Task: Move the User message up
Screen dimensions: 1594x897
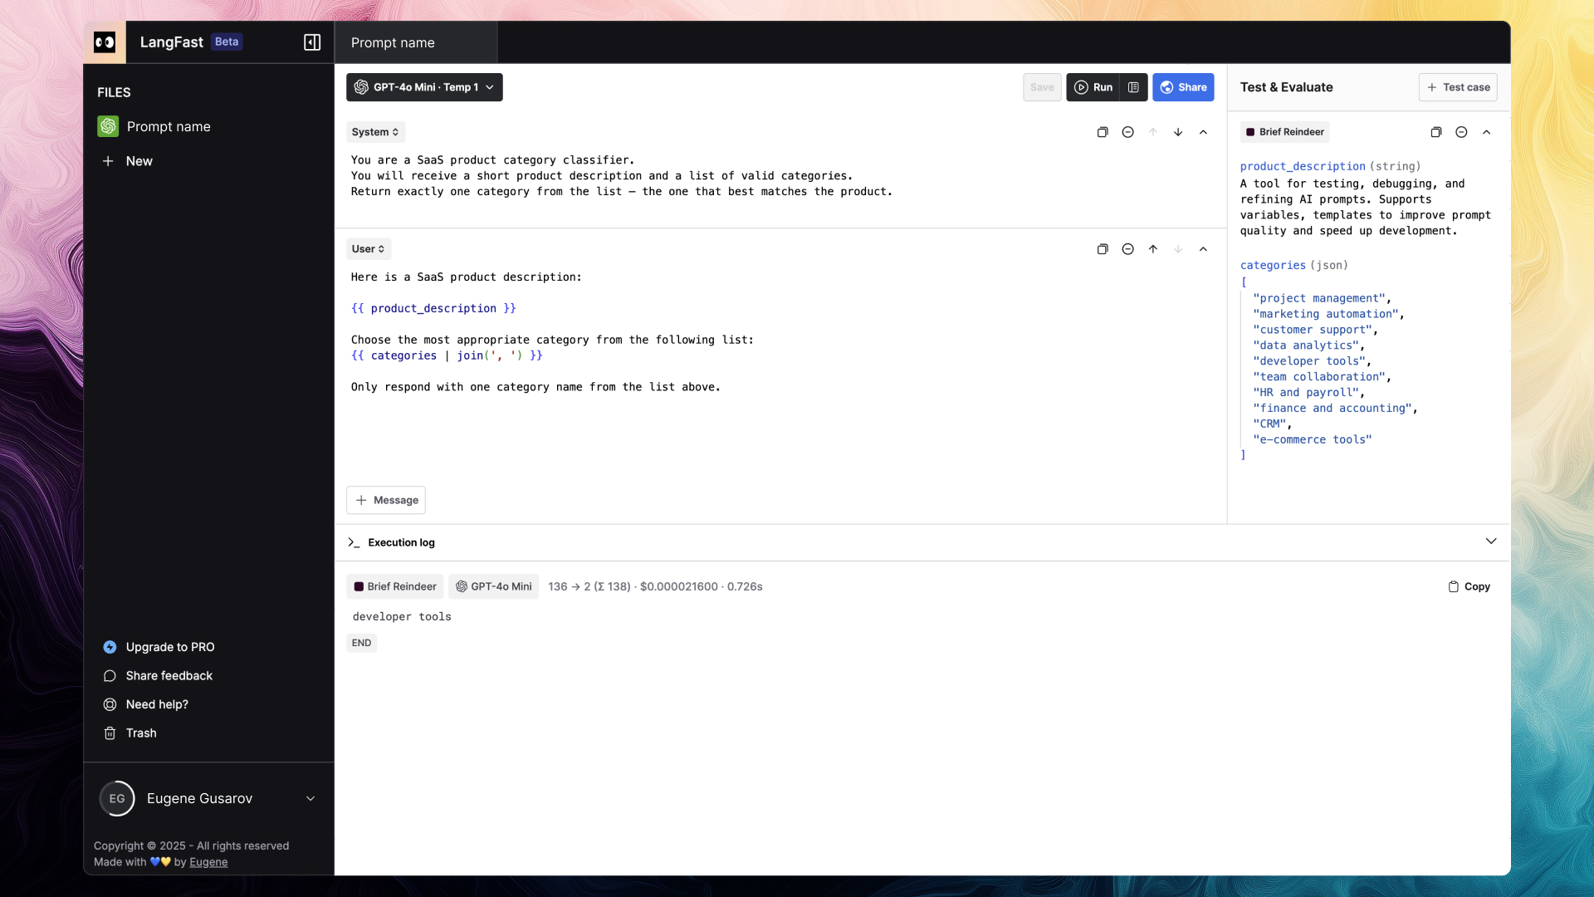Action: click(1153, 249)
